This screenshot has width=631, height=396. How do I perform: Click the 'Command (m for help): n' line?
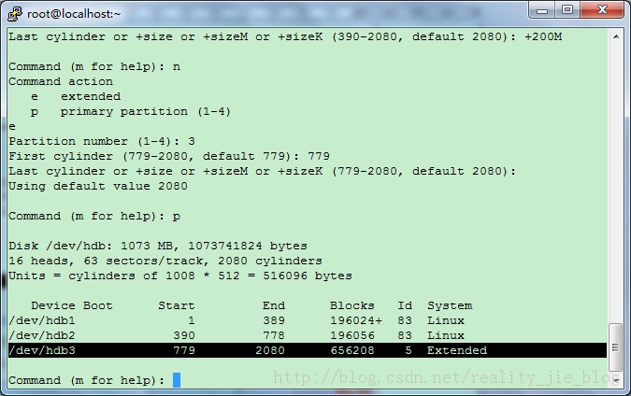click(94, 66)
